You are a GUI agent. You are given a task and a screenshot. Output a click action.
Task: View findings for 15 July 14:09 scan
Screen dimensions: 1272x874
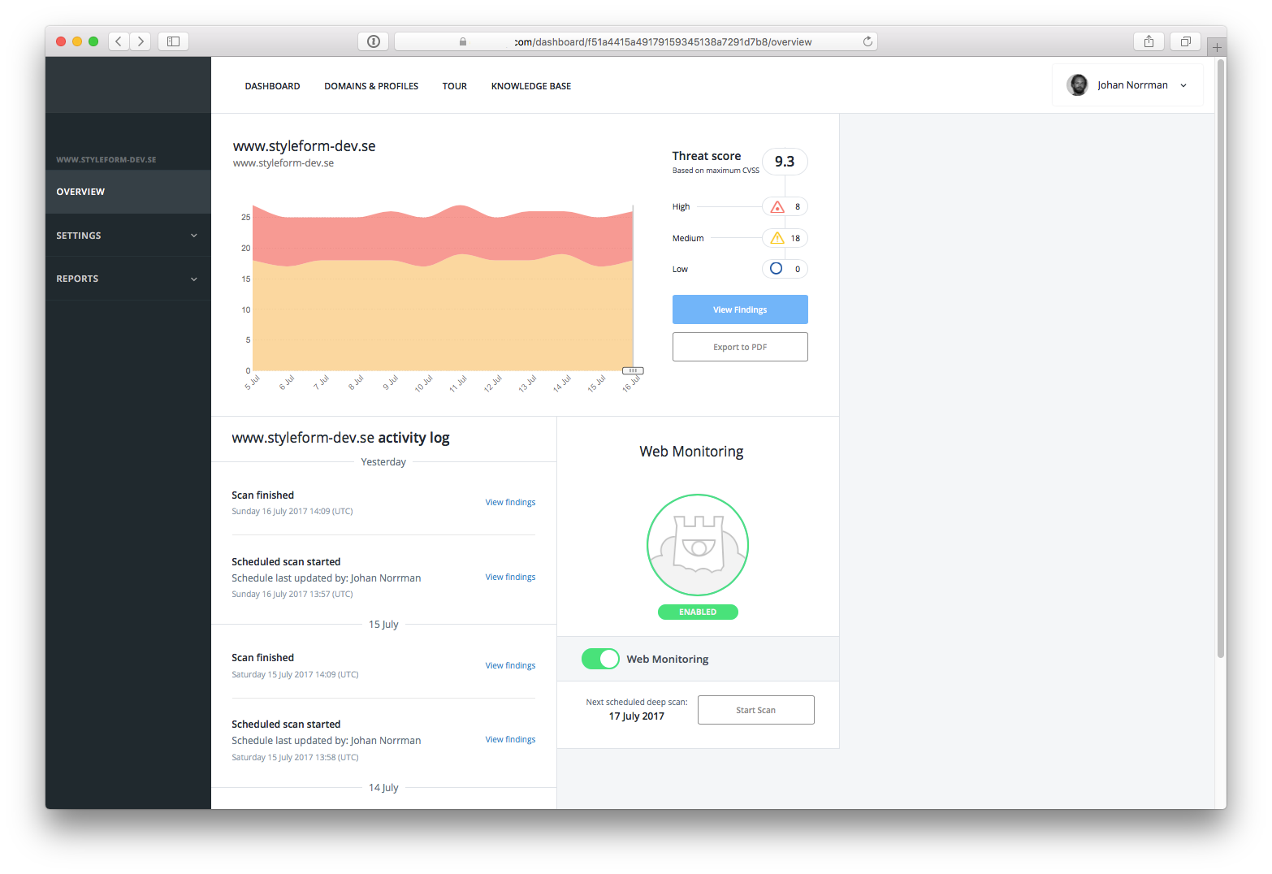[510, 666]
